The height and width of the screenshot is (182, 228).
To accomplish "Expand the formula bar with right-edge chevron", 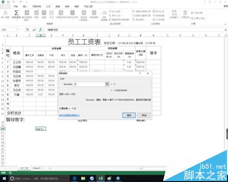I will (x=226, y=30).
